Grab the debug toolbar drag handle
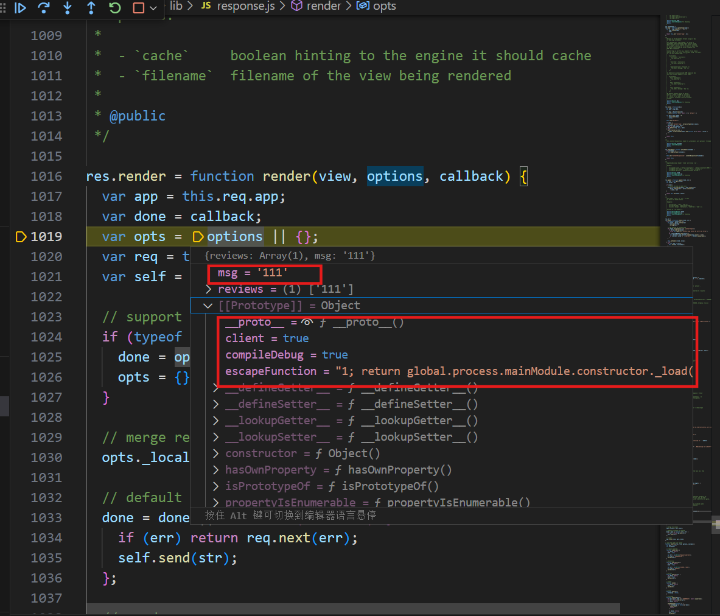Image resolution: width=720 pixels, height=616 pixels. [3, 7]
